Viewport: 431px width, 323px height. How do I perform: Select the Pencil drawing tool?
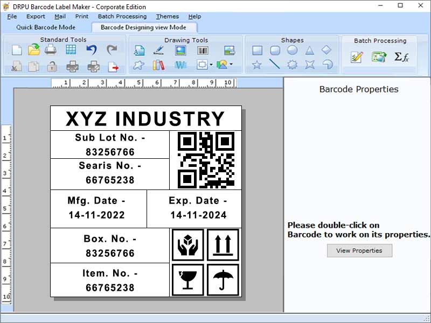click(158, 50)
